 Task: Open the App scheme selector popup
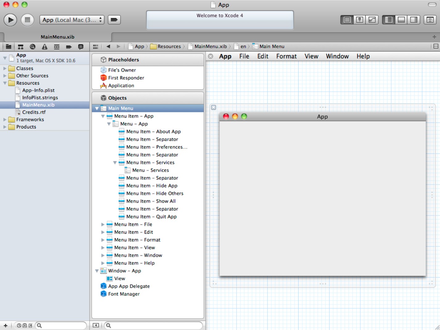click(72, 20)
